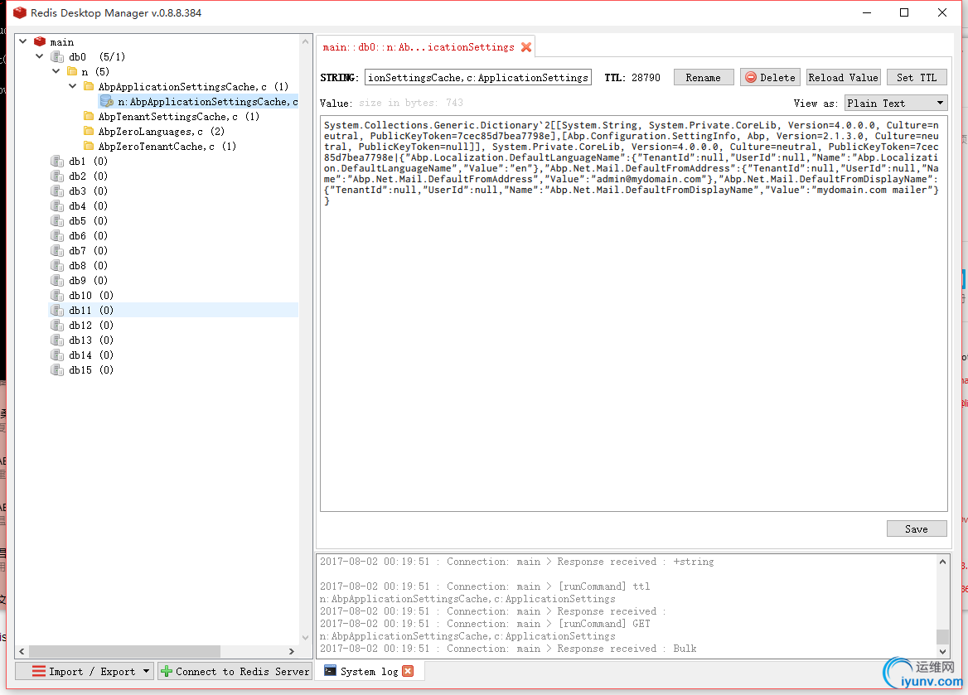Click the red Redis server icon beside main
Viewport: 968px width, 695px height.
click(x=40, y=41)
